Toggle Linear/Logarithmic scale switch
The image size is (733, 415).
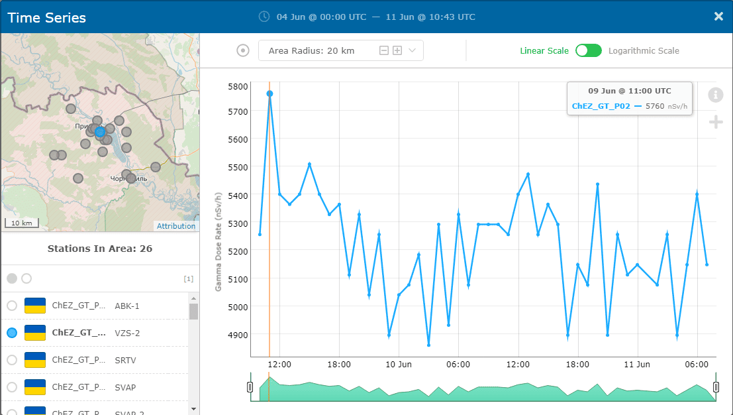click(x=588, y=51)
